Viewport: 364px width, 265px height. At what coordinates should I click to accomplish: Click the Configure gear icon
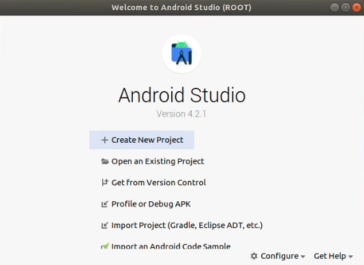(254, 256)
